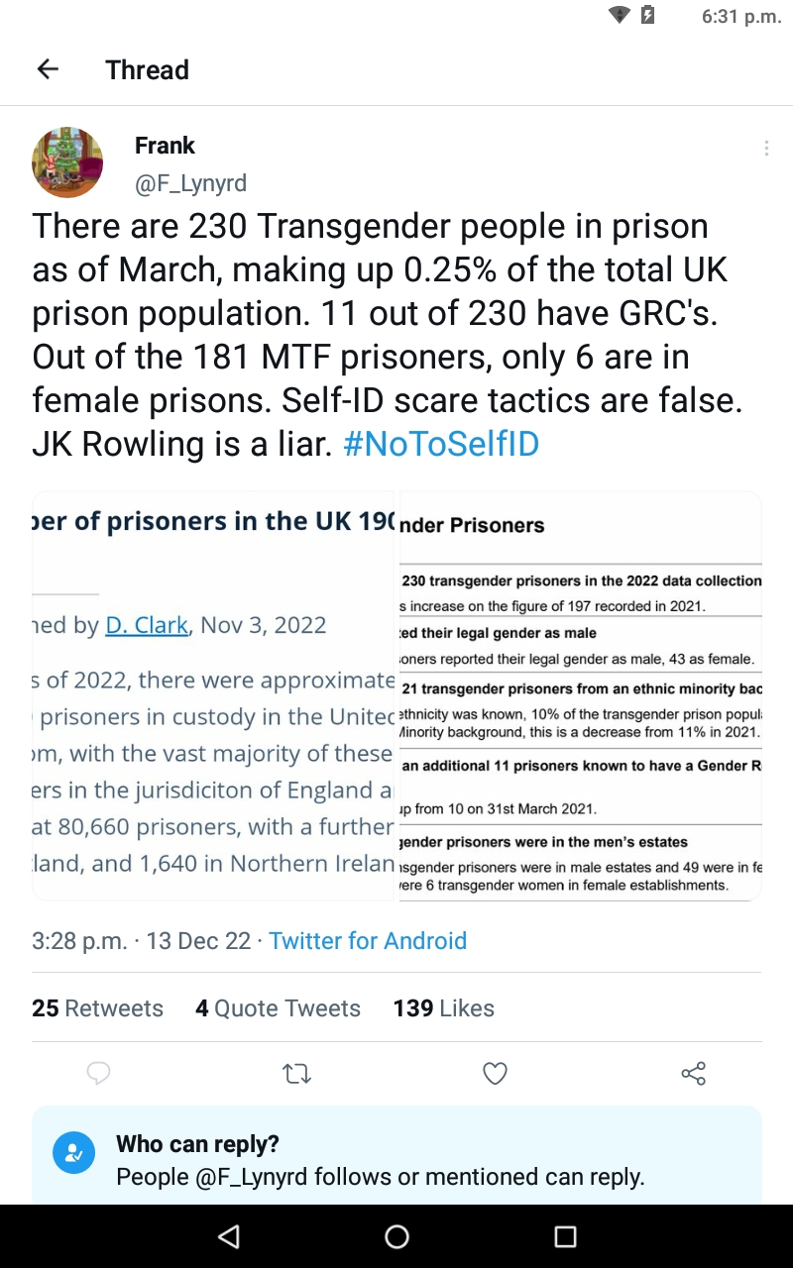View the 4 Quote Tweets

pos(278,1008)
